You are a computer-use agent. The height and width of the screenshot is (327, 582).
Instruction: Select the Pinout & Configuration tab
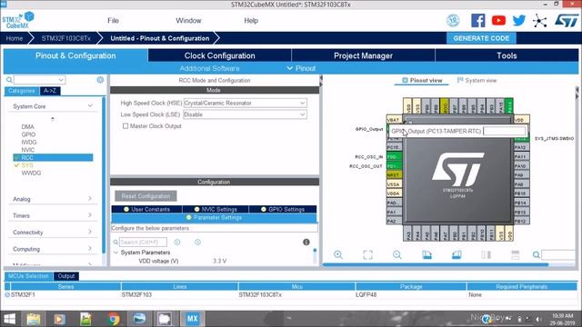click(x=75, y=55)
